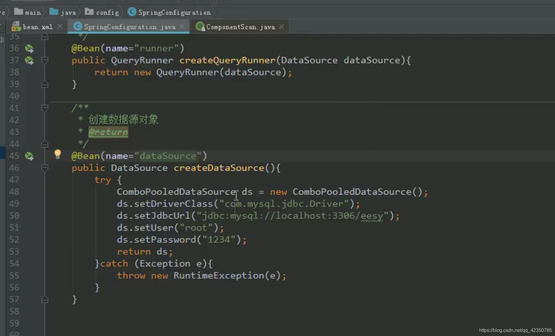Click line number 48 in the gutter
Screen dimensions: 555x336
pyautogui.click(x=14, y=192)
